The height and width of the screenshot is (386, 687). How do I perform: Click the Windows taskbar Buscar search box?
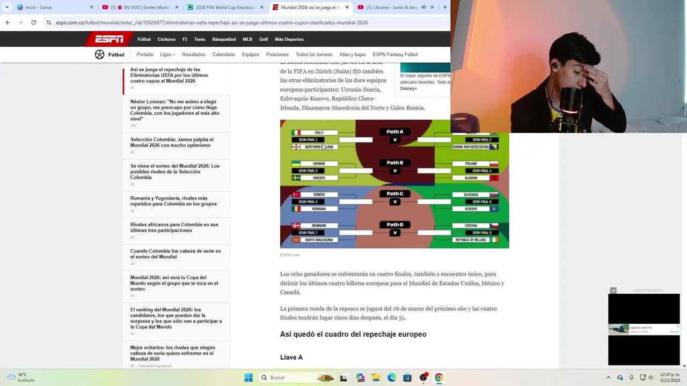point(297,377)
